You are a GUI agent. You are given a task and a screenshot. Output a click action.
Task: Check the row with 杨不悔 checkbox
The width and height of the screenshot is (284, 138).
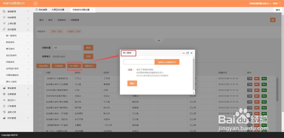pyautogui.click(x=40, y=107)
